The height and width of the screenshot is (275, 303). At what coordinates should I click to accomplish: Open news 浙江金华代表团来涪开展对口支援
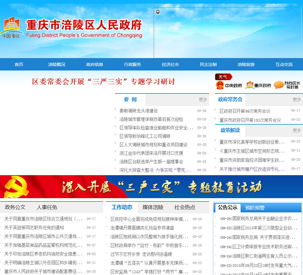[151, 153]
